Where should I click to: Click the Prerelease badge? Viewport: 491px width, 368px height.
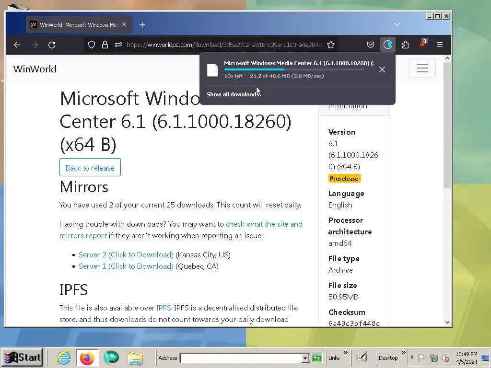pos(344,178)
